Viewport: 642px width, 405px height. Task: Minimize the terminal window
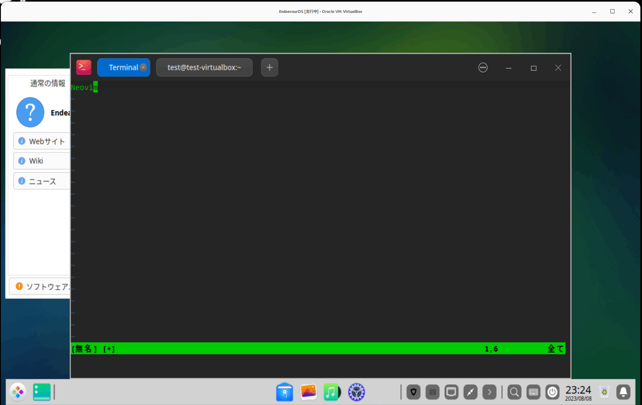(509, 68)
